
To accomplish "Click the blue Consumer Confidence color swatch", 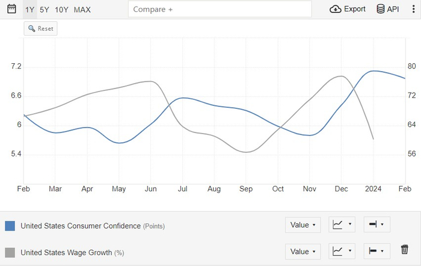I will pyautogui.click(x=10, y=226).
